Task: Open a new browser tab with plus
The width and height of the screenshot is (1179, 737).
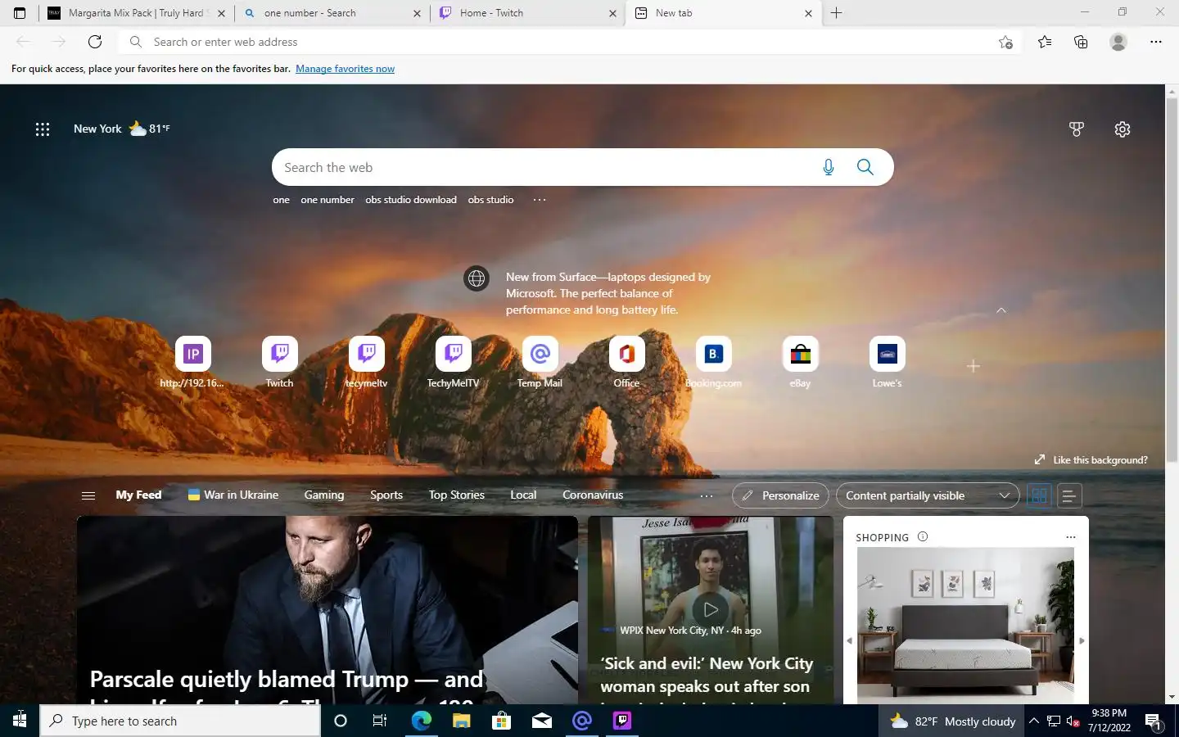Action: click(x=836, y=13)
